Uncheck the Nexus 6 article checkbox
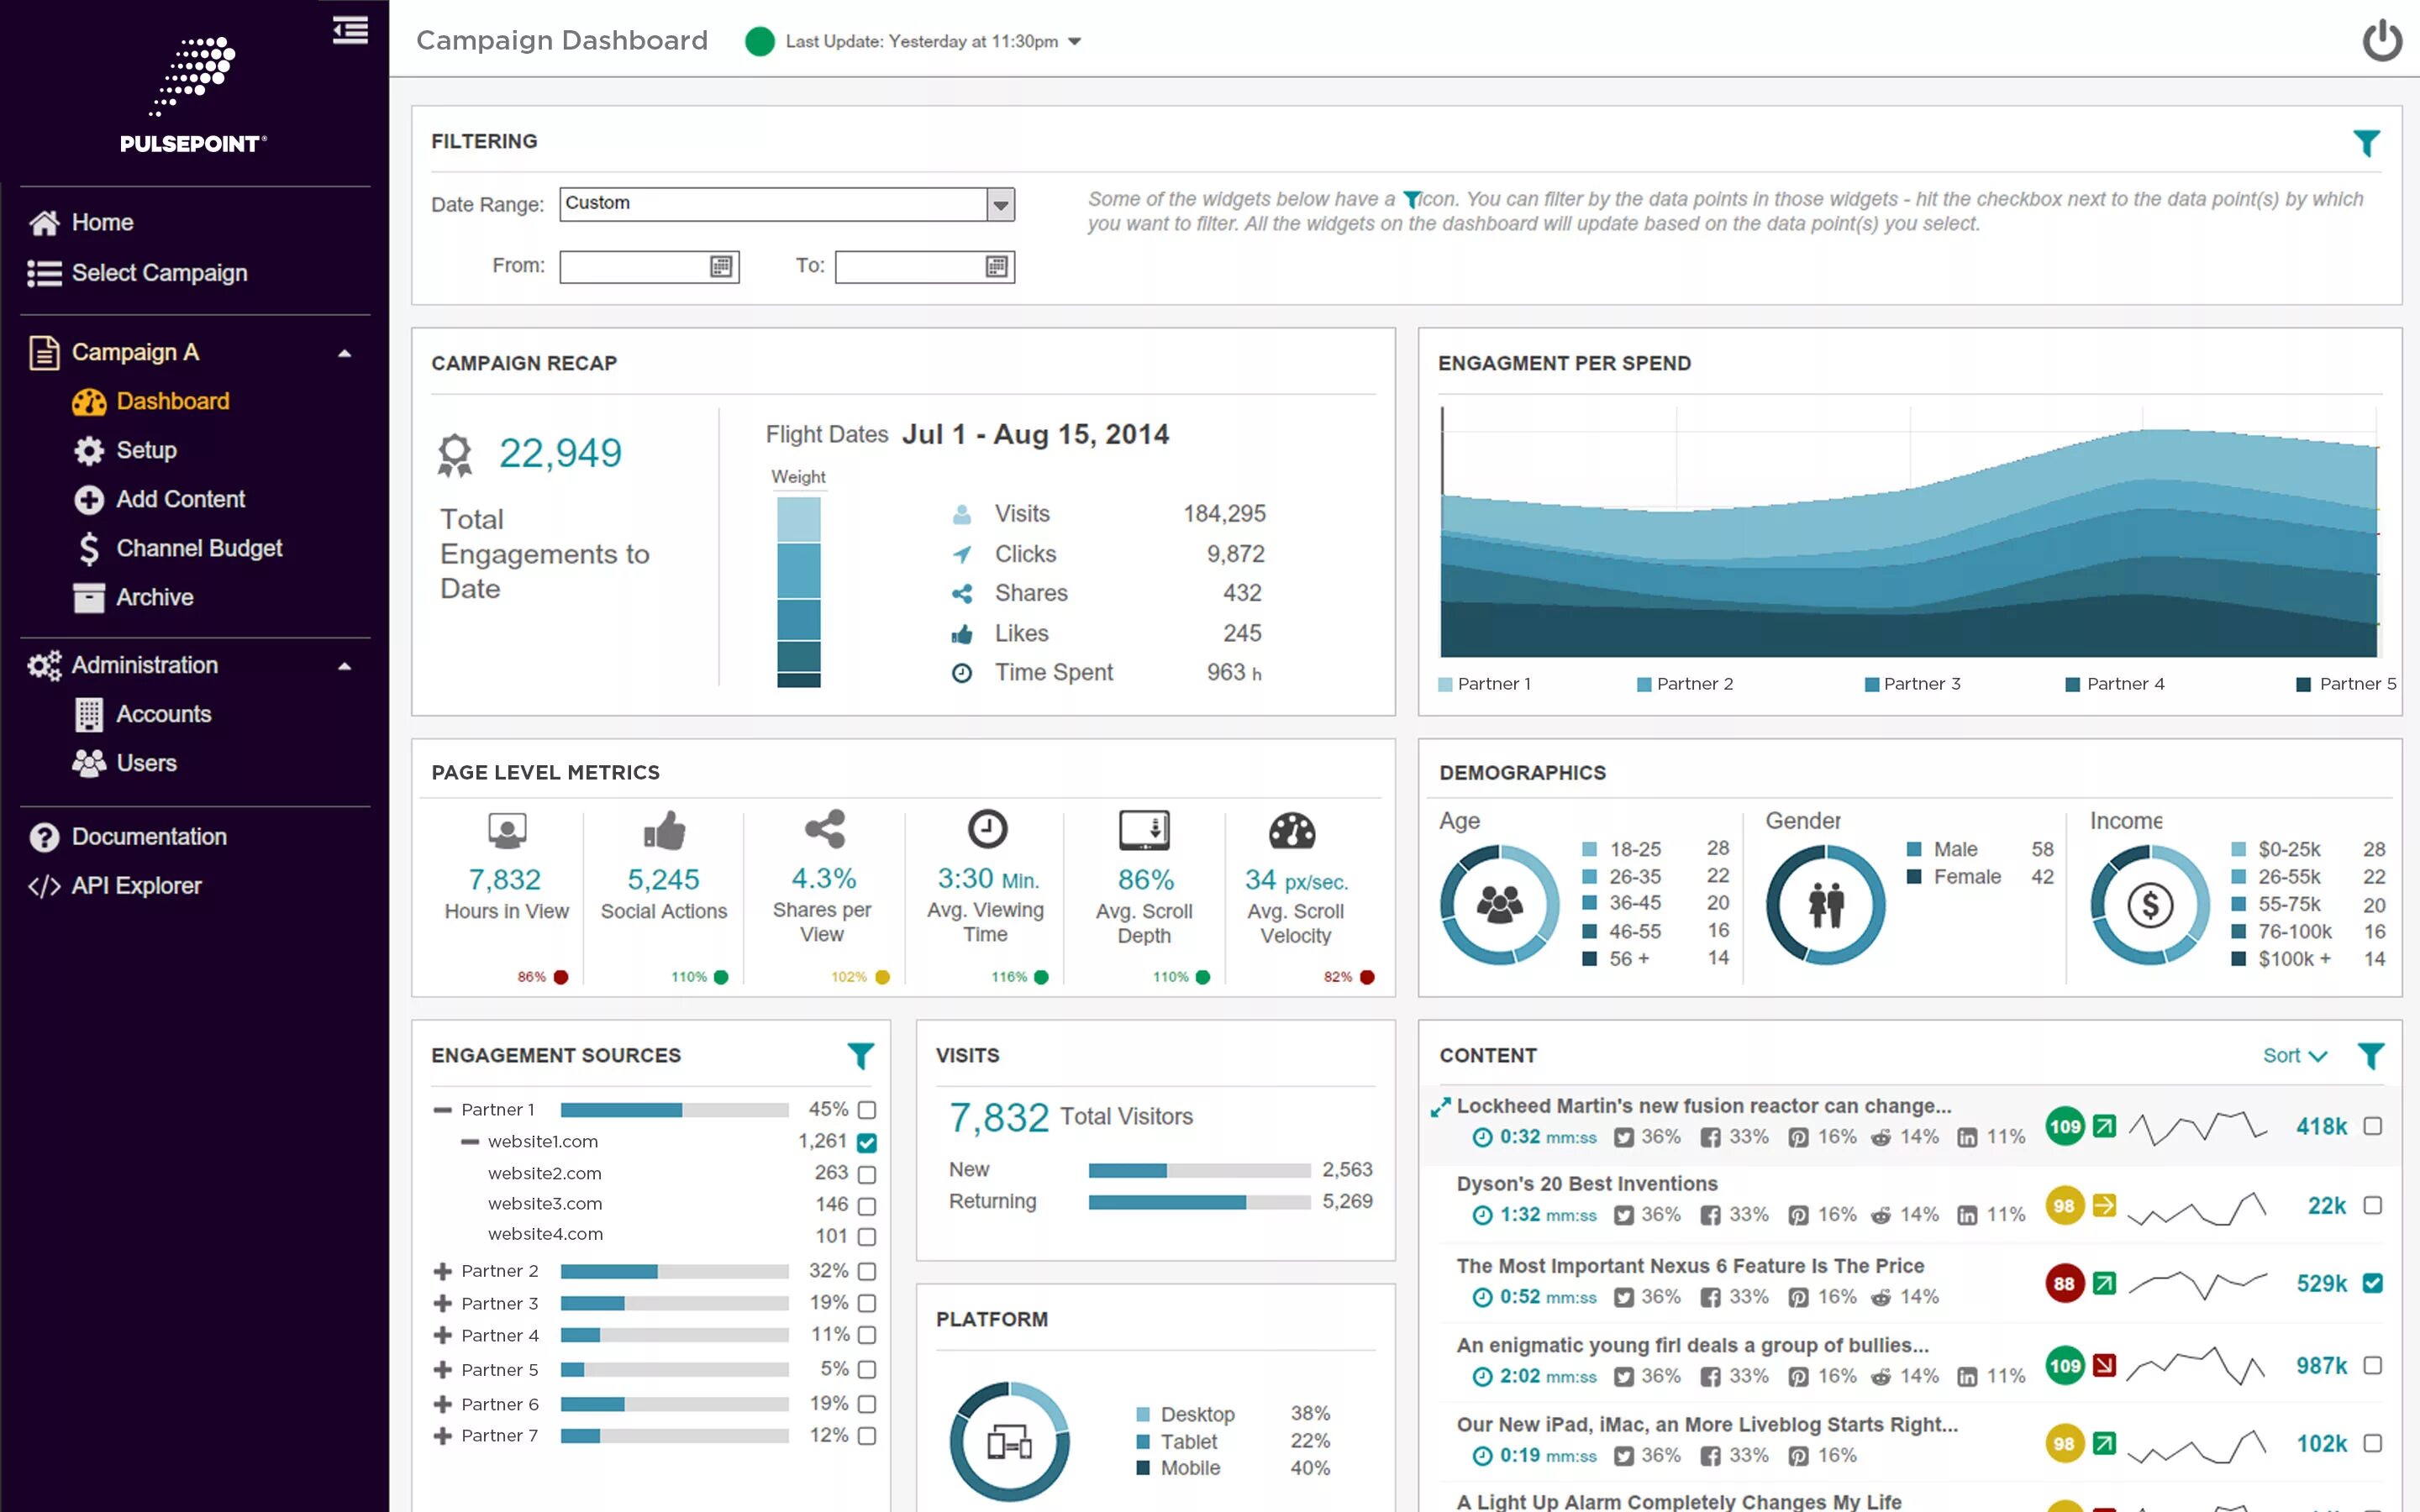 [2372, 1283]
